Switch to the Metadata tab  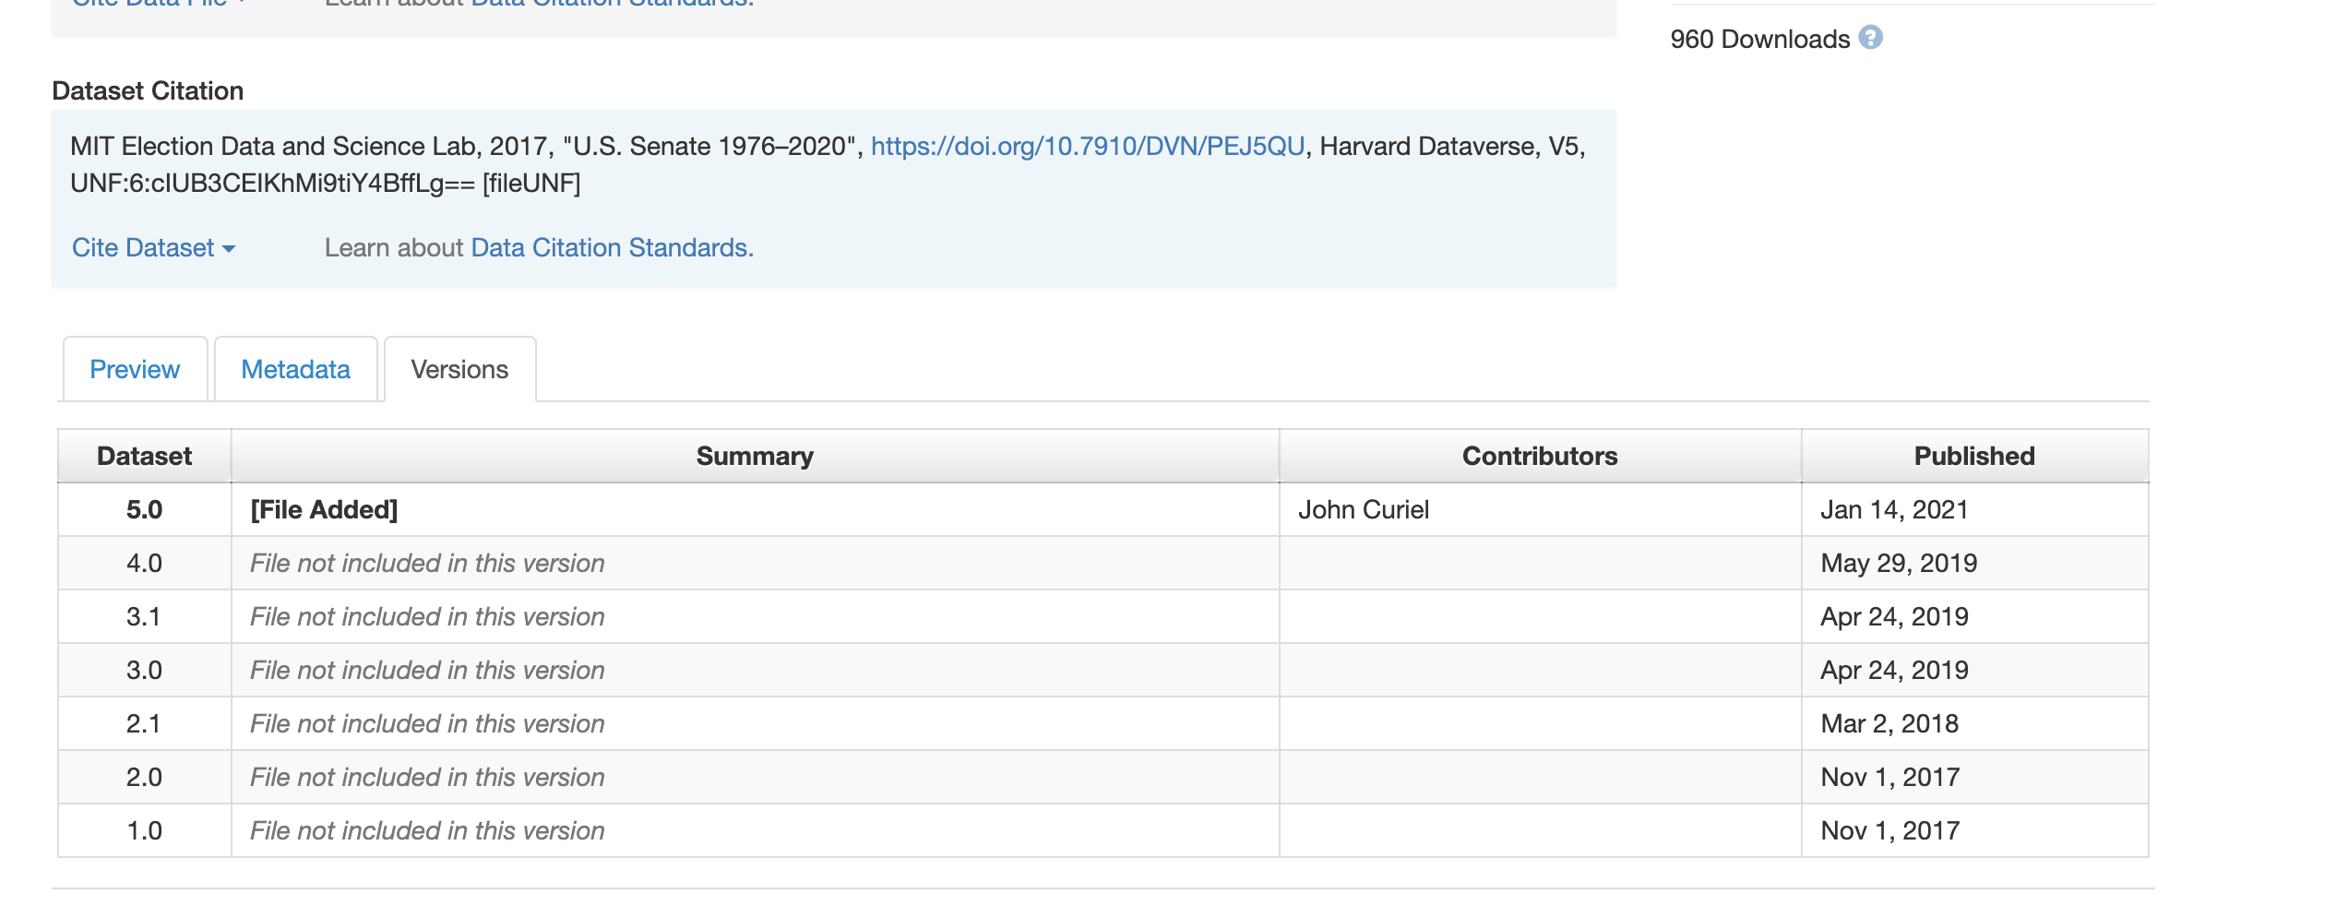tap(295, 370)
